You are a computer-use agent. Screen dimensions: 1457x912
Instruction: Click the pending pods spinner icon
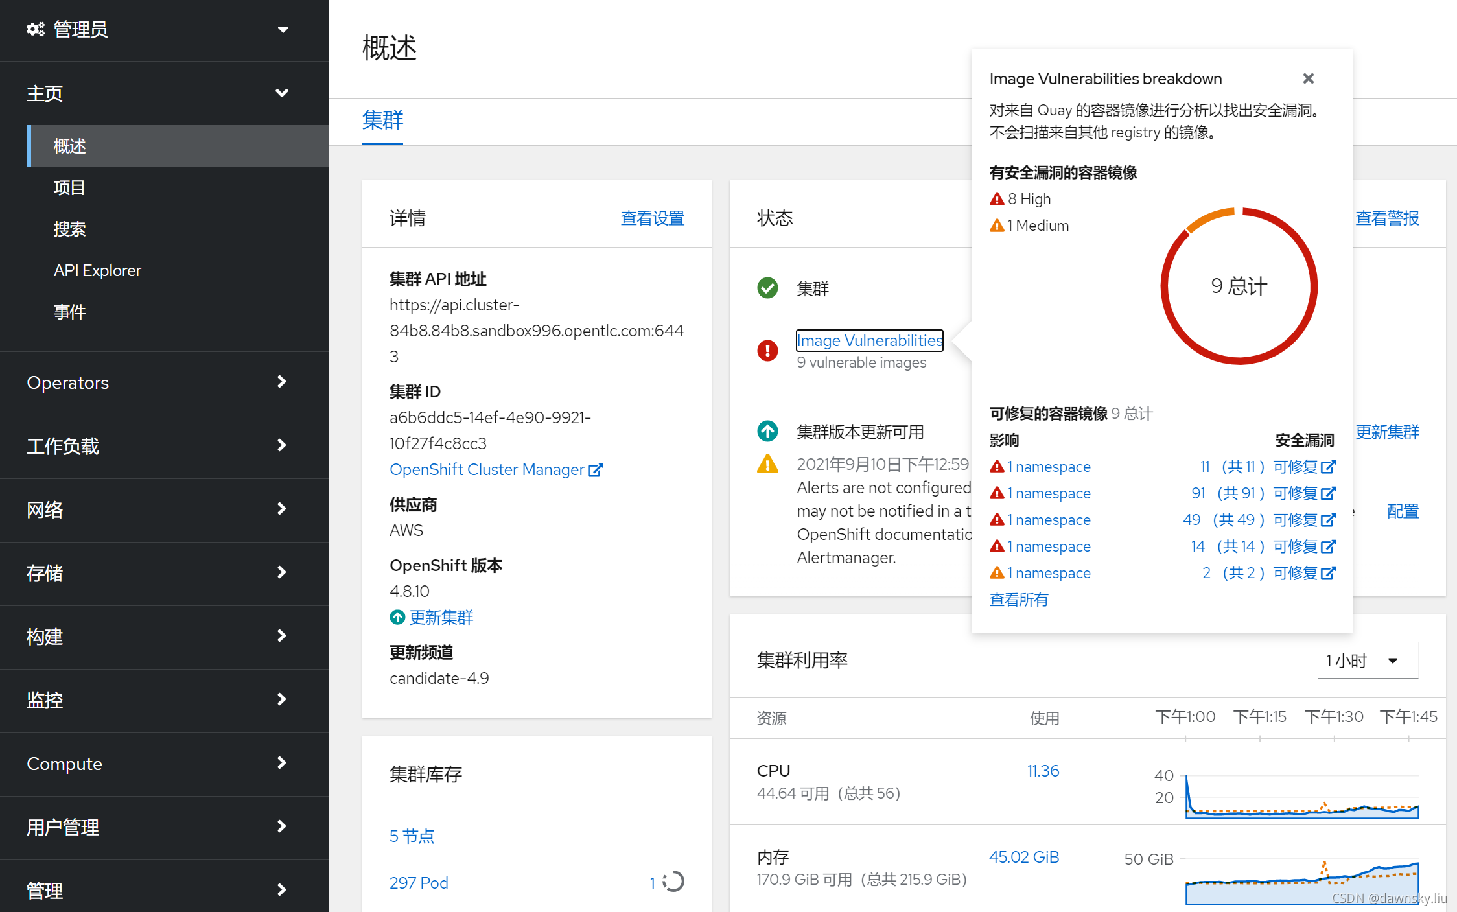[x=673, y=882]
